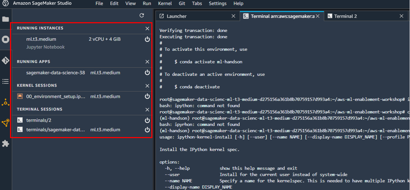The height and width of the screenshot is (190, 410).
Task: Open the File menu
Action: click(99, 4)
